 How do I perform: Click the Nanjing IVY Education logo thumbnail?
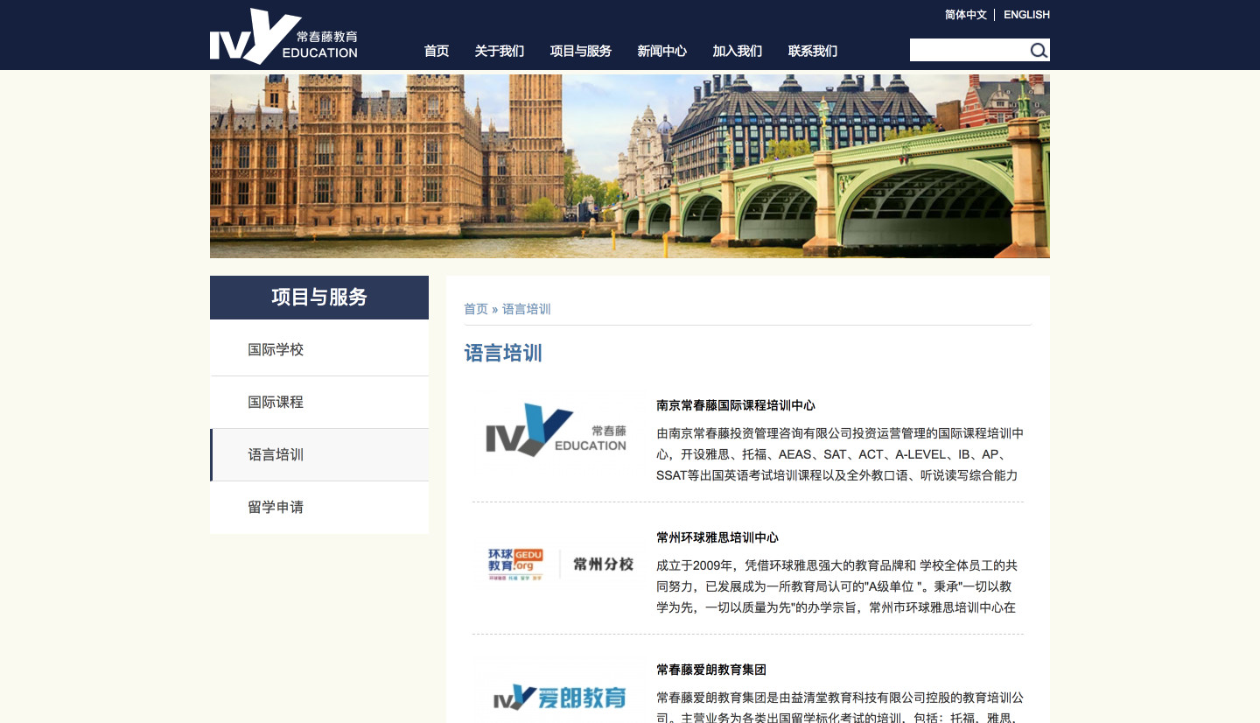click(556, 431)
